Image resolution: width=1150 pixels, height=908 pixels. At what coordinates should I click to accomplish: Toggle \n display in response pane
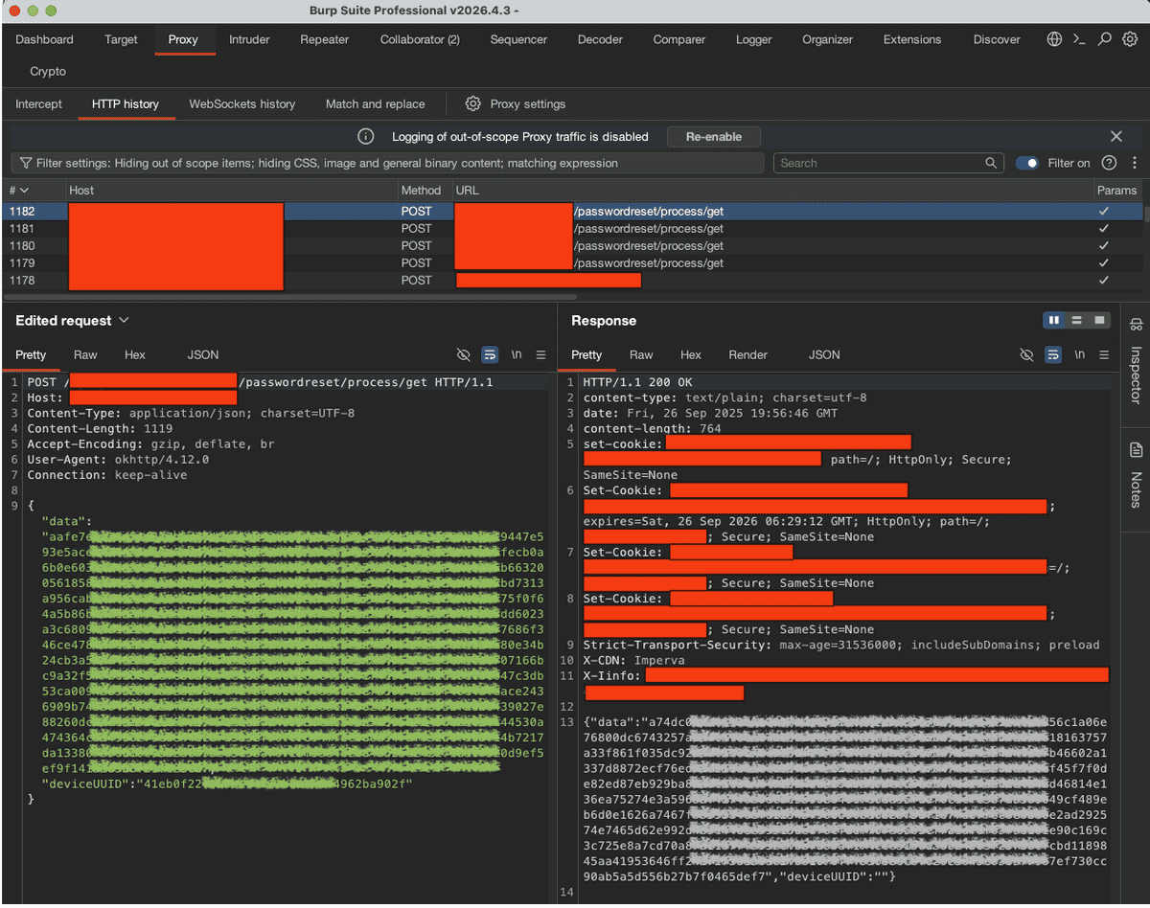[1080, 354]
